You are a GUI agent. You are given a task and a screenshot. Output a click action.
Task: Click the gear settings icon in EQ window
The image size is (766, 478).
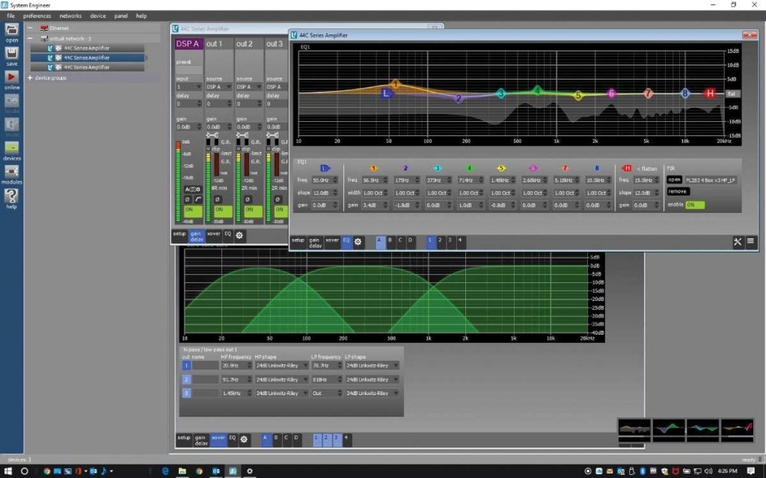pos(358,241)
